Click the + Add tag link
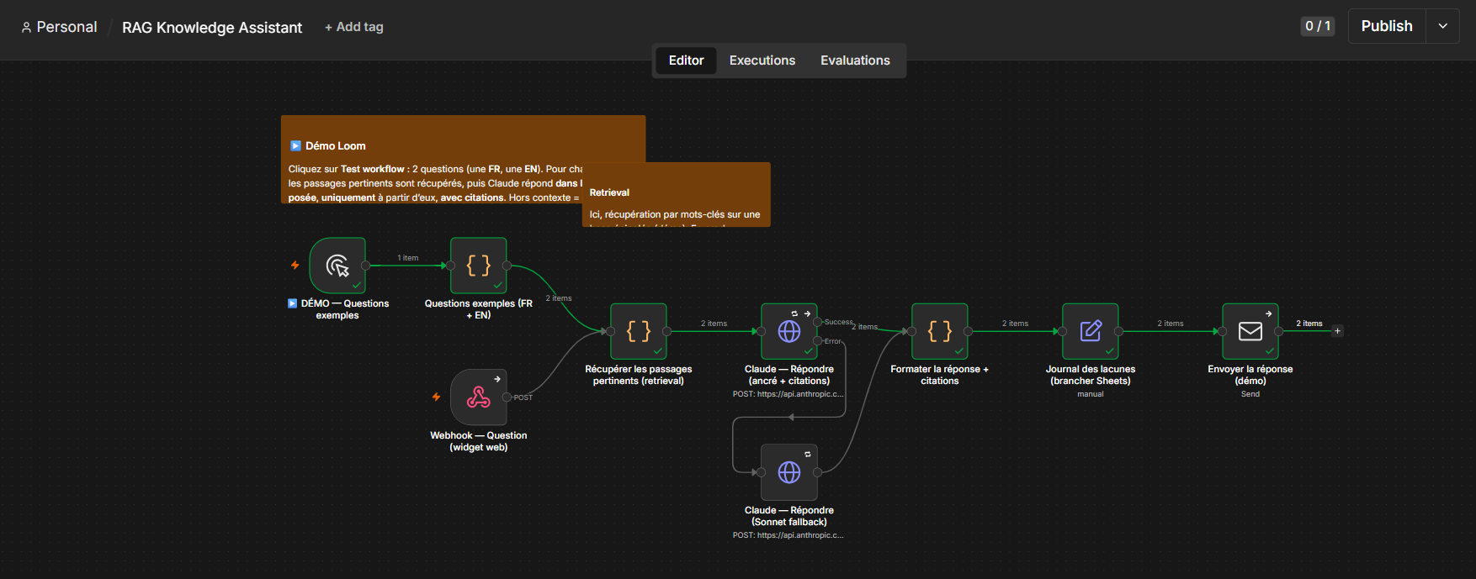The width and height of the screenshot is (1476, 579). click(354, 27)
